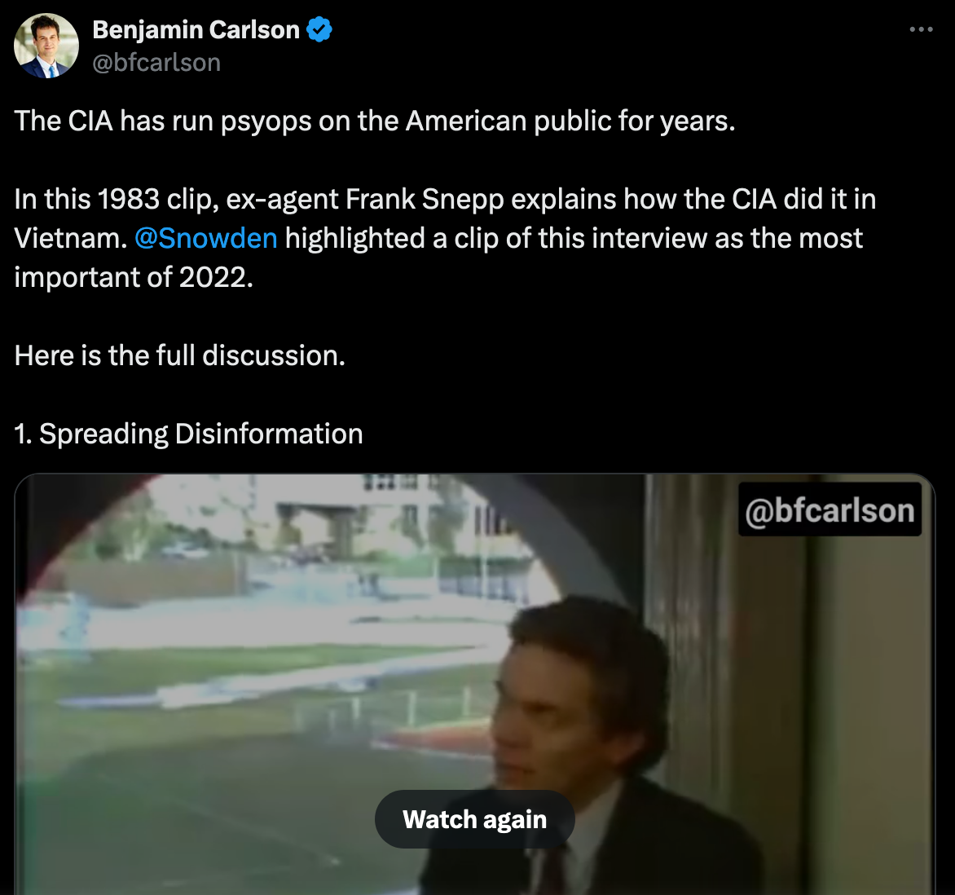Click the name "Frank Snepp" in the tweet
The height and width of the screenshot is (895, 955).
coord(425,199)
